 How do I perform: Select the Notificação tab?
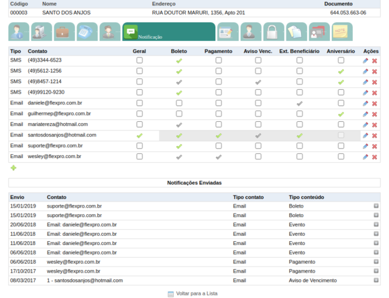tap(169, 31)
